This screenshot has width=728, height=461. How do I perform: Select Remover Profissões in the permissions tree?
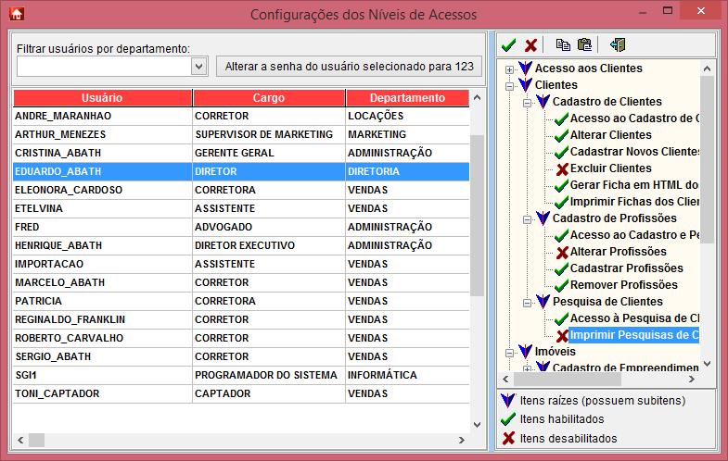(623, 285)
